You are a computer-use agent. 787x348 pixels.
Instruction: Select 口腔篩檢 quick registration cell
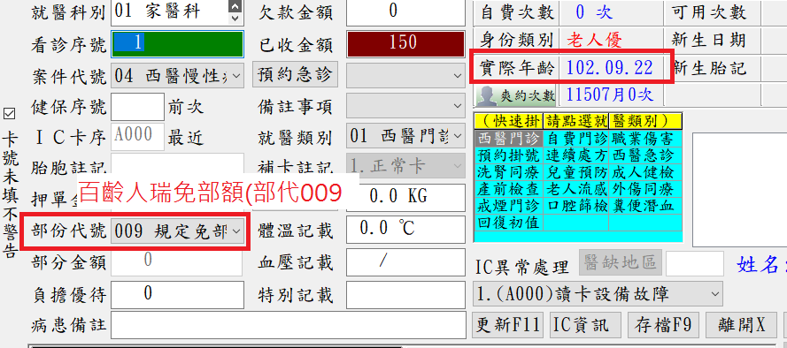tap(576, 206)
